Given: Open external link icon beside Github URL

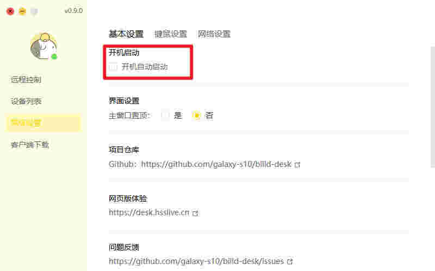Looking at the screenshot, I should (x=297, y=165).
